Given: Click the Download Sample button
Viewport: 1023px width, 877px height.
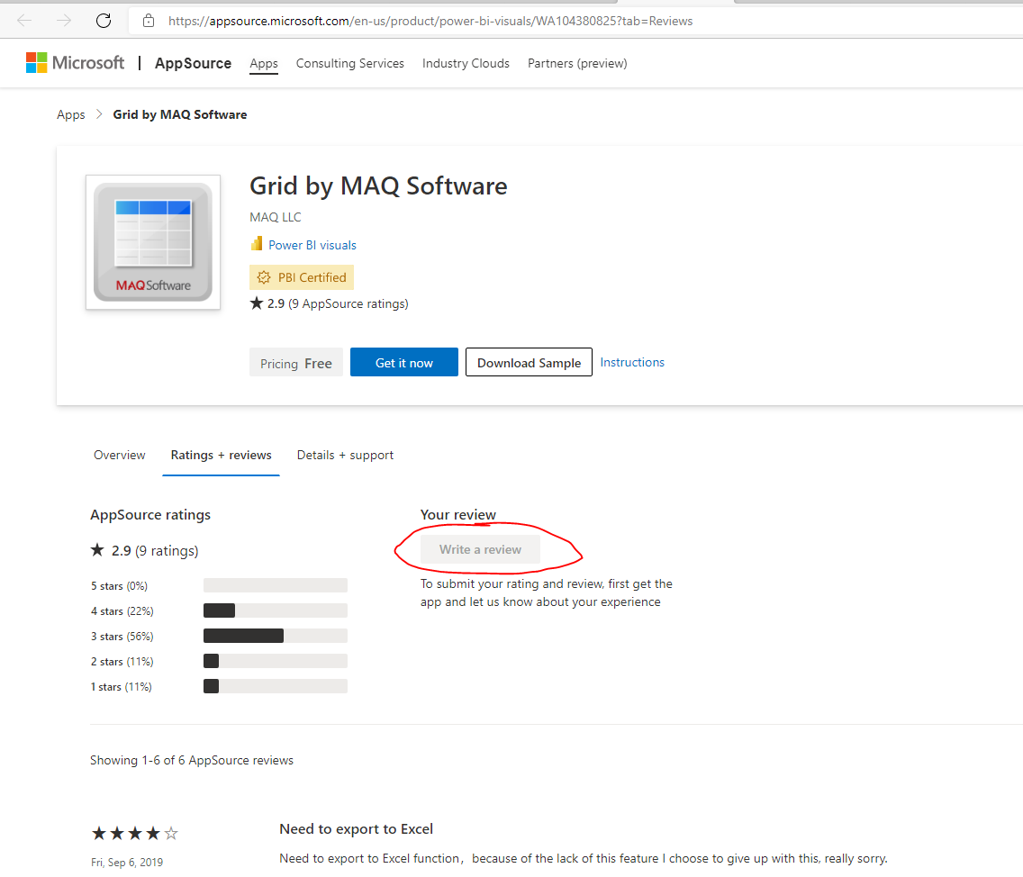Looking at the screenshot, I should 530,362.
